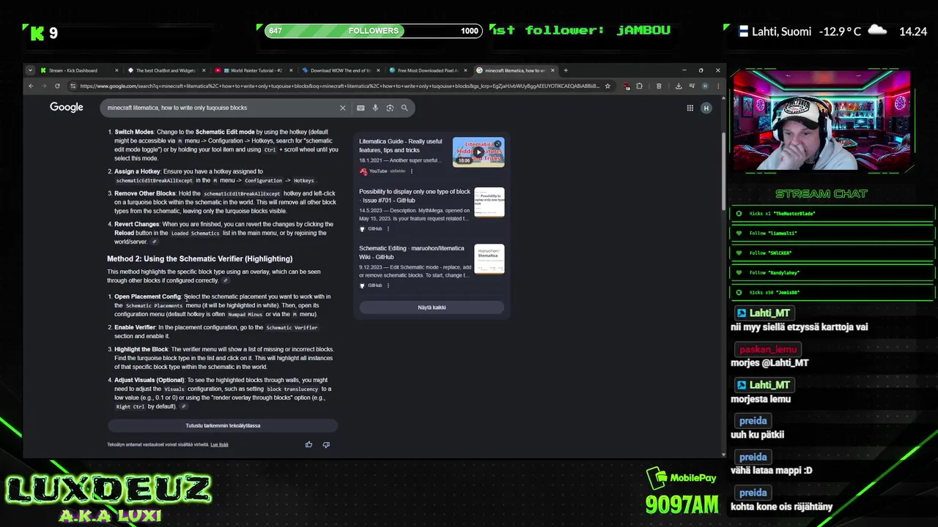Switch to the Free Most Downloaded Pixel Art tab
The image size is (938, 527).
427,70
